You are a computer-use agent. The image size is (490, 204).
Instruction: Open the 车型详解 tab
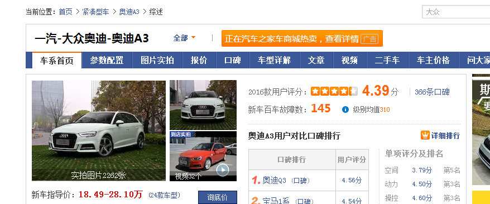pos(275,61)
